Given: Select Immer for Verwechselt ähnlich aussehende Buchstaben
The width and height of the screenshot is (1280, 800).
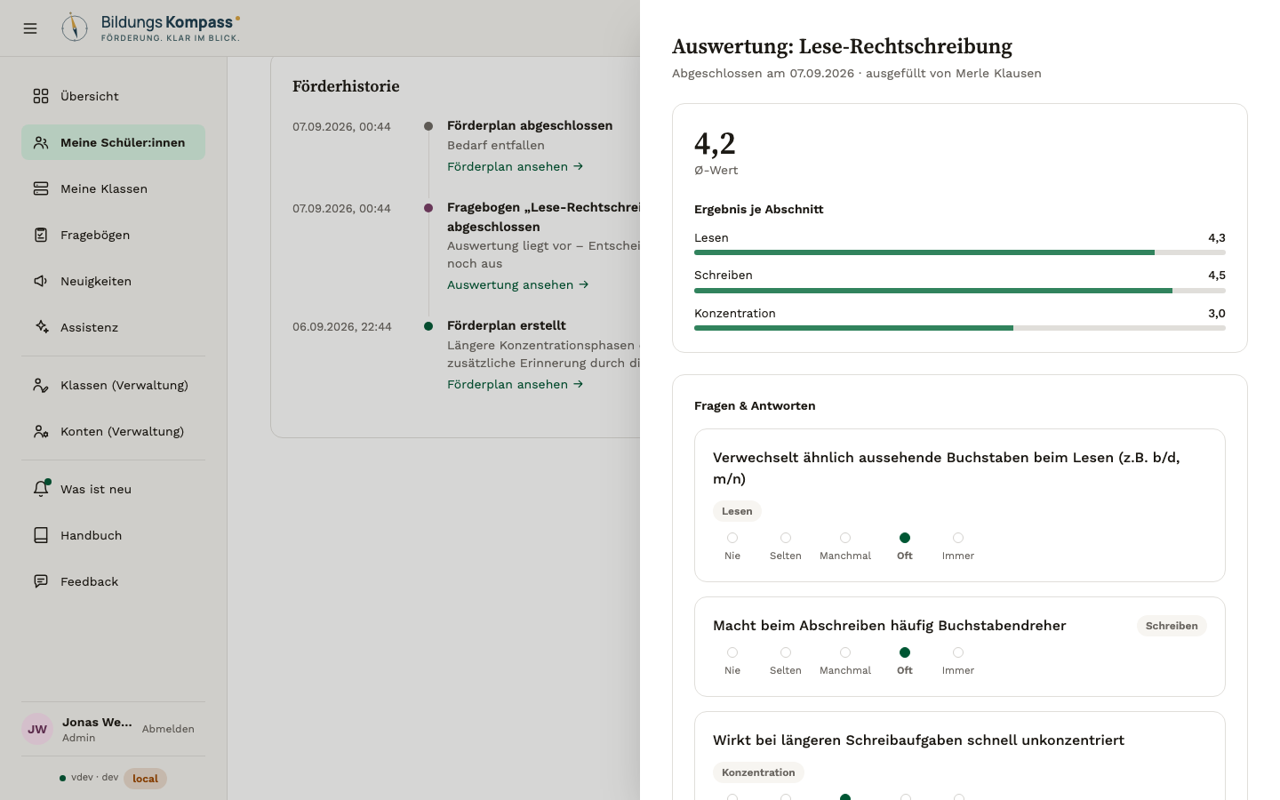Looking at the screenshot, I should click(x=958, y=538).
